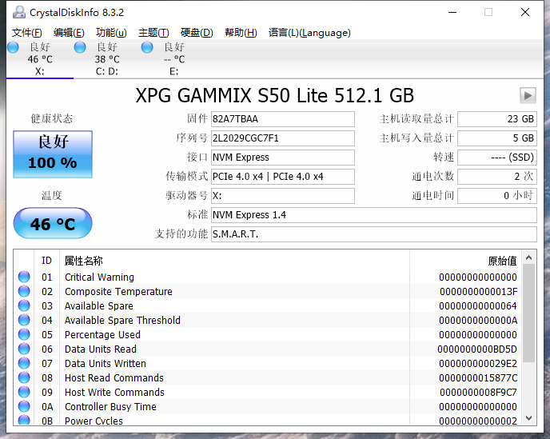Click raw value 000000015877C
The image size is (550, 439).
coord(478,377)
